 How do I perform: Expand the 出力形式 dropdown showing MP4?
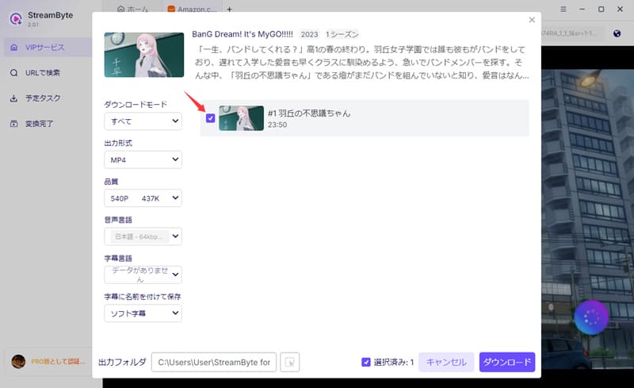coord(143,159)
